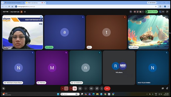Image resolution: width=171 pixels, height=97 pixels.
Task: Raise hand using the hand icon
Action: pos(97,88)
